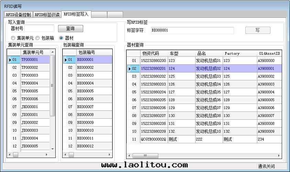Select the 集装单元 radio button
Viewport: 290px width, 172px height.
[x=13, y=38]
